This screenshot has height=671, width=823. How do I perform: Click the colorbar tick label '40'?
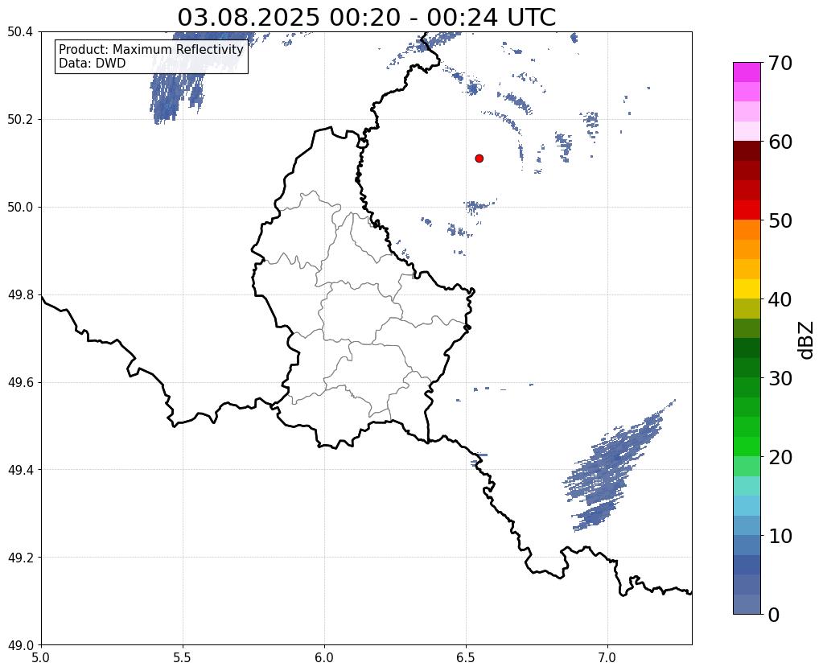[780, 299]
